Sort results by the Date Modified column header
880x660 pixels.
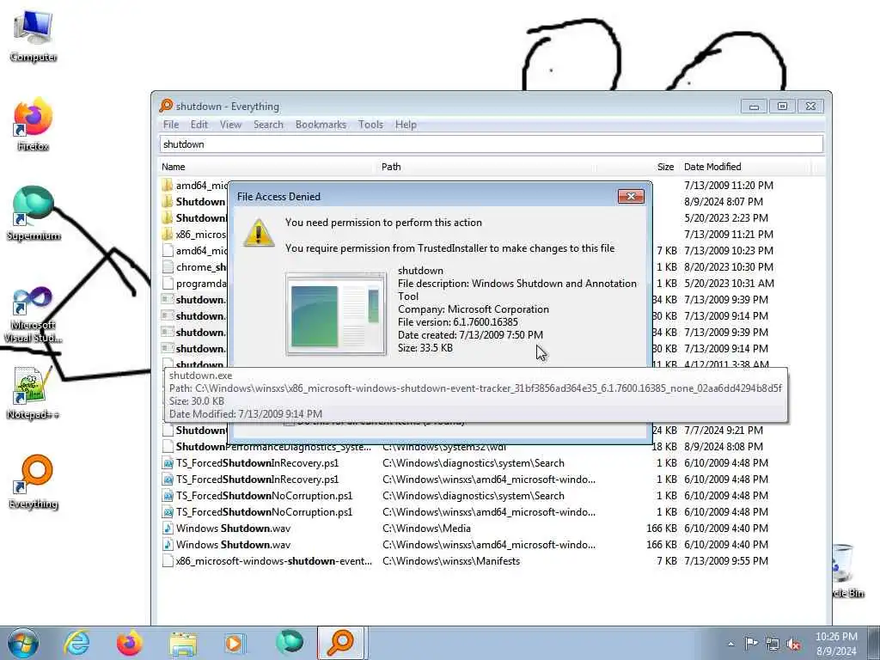pos(746,167)
